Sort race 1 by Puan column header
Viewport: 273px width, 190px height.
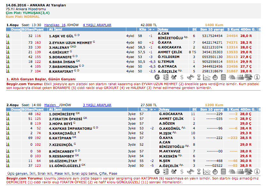click(39, 29)
